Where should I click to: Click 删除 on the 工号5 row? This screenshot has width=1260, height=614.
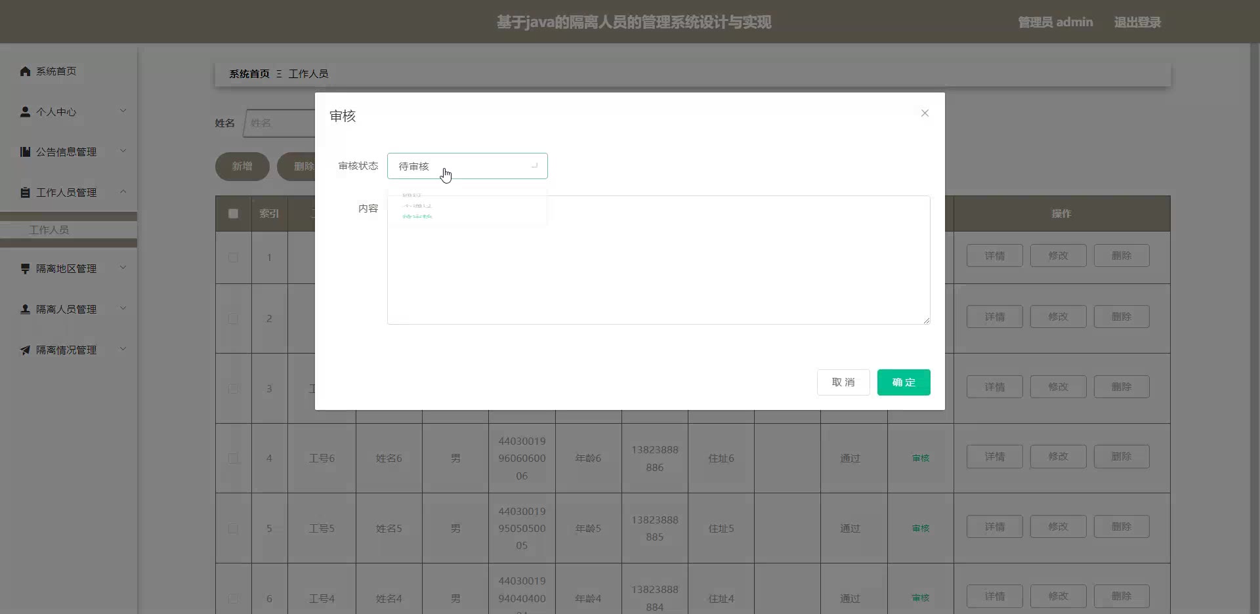1122,526
